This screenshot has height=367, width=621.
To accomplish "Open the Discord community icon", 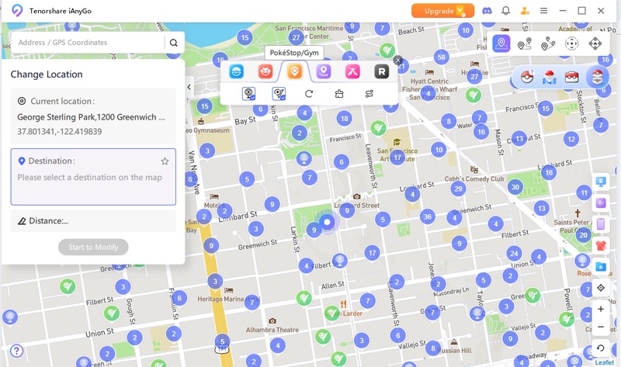I will coord(487,11).
